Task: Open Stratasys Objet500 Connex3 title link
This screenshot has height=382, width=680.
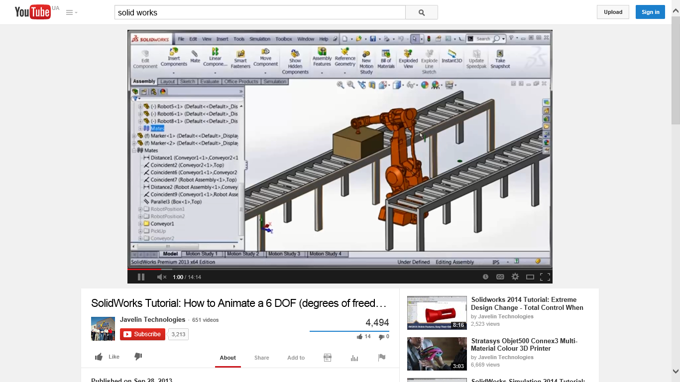Action: (x=524, y=344)
